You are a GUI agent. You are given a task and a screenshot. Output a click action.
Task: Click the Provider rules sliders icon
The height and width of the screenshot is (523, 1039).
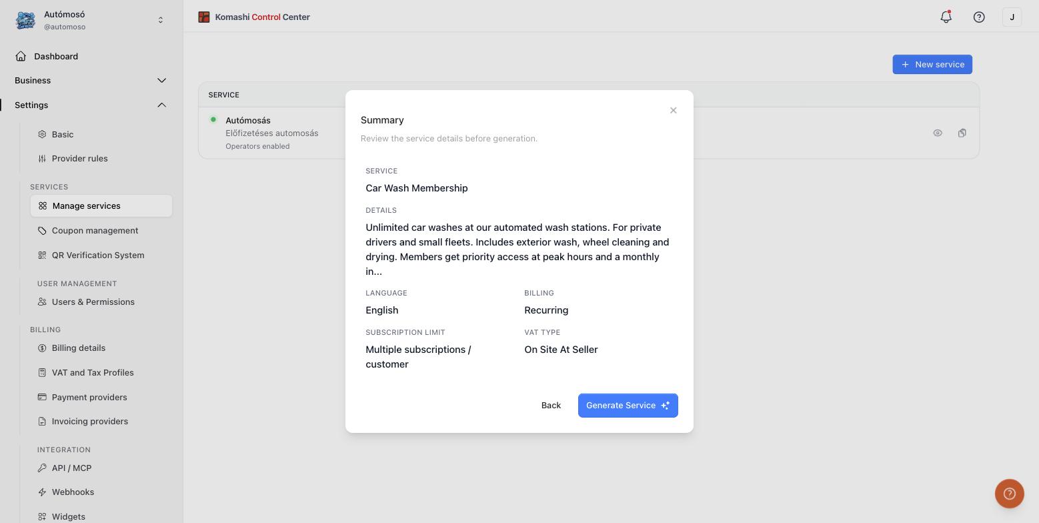tap(42, 158)
